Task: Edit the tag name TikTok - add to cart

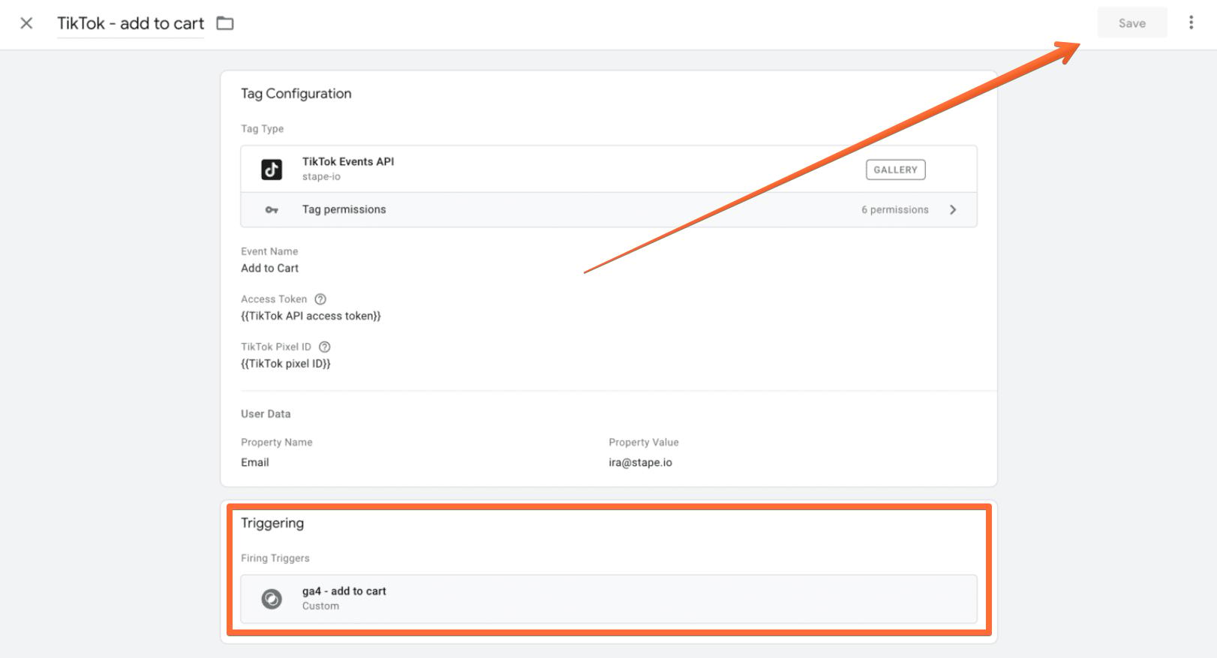Action: (x=131, y=23)
